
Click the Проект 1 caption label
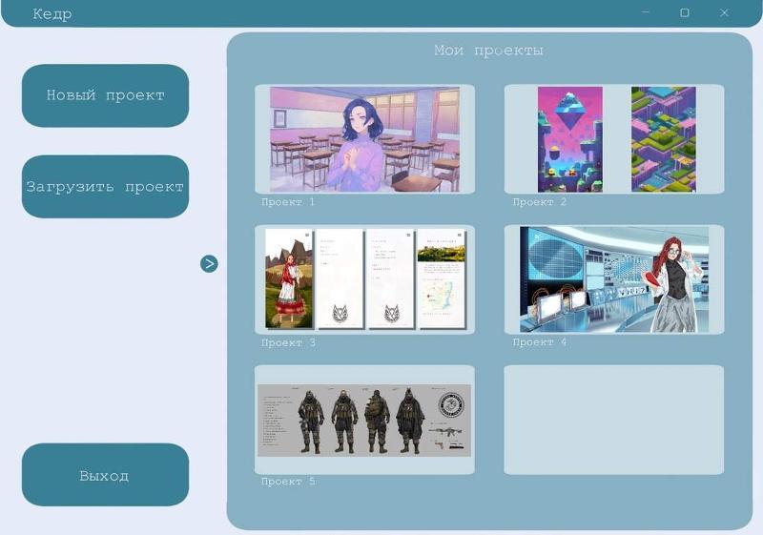[288, 202]
